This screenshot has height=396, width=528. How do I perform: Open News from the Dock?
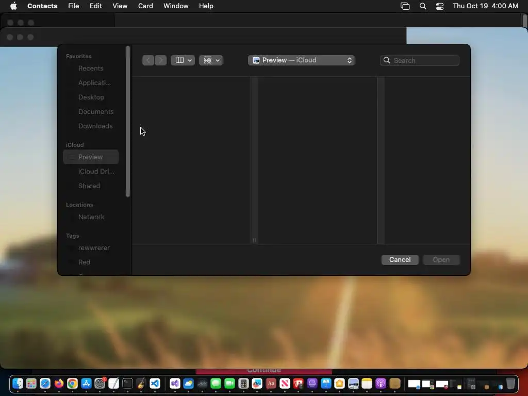click(x=285, y=384)
